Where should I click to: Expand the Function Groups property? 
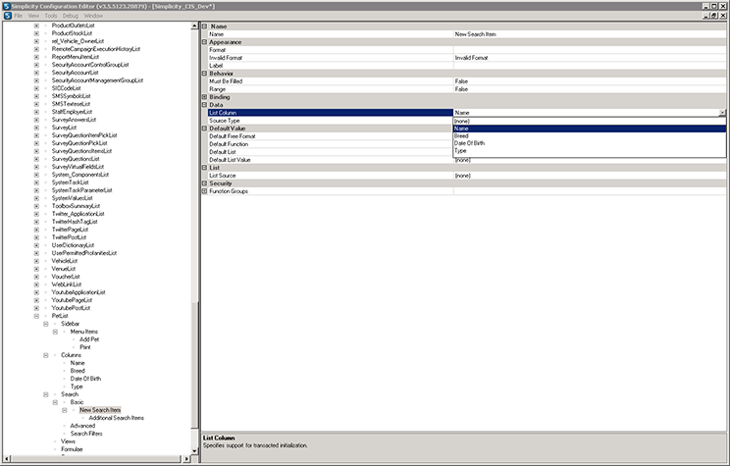click(x=204, y=191)
